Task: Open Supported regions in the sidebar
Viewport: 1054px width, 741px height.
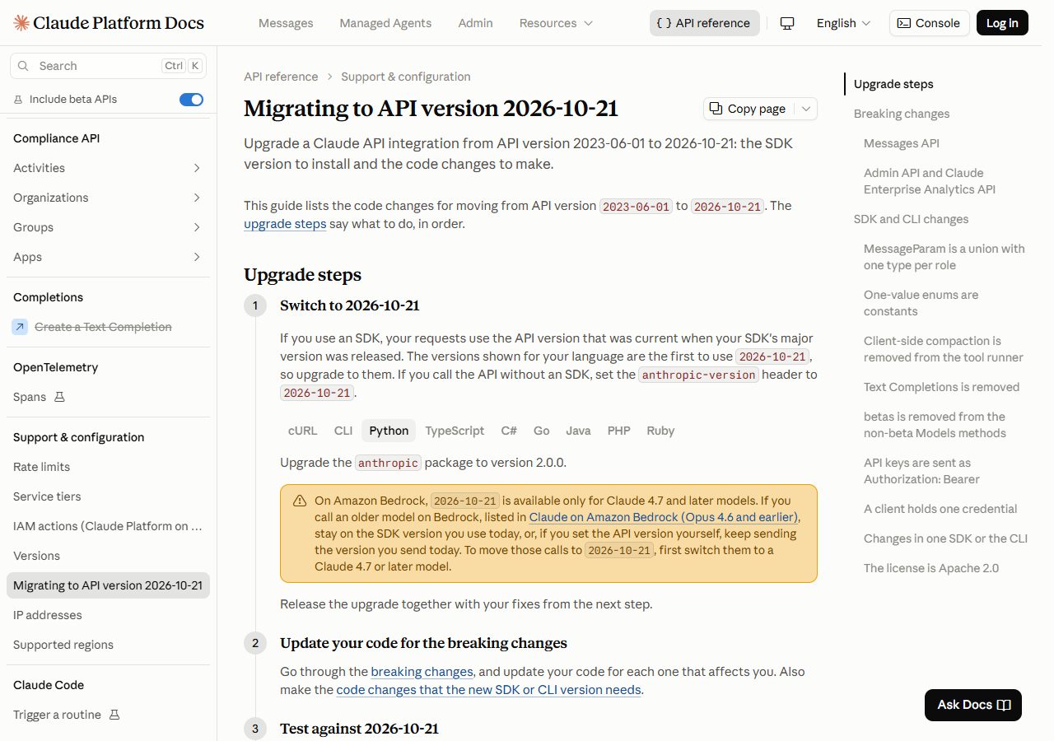Action: [x=108, y=645]
